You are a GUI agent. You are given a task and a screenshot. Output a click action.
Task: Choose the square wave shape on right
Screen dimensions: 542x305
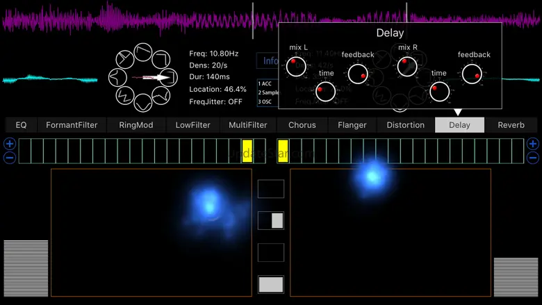tap(168, 77)
